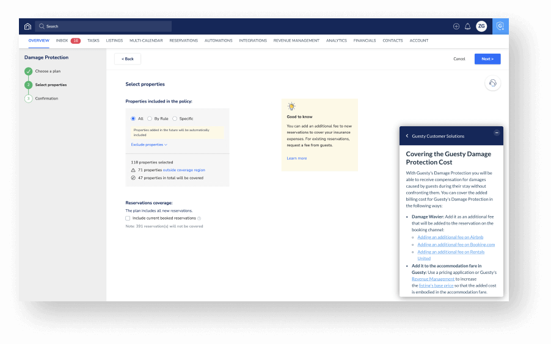This screenshot has width=551, height=344.
Task: Open the Tasks tab
Action: point(93,41)
